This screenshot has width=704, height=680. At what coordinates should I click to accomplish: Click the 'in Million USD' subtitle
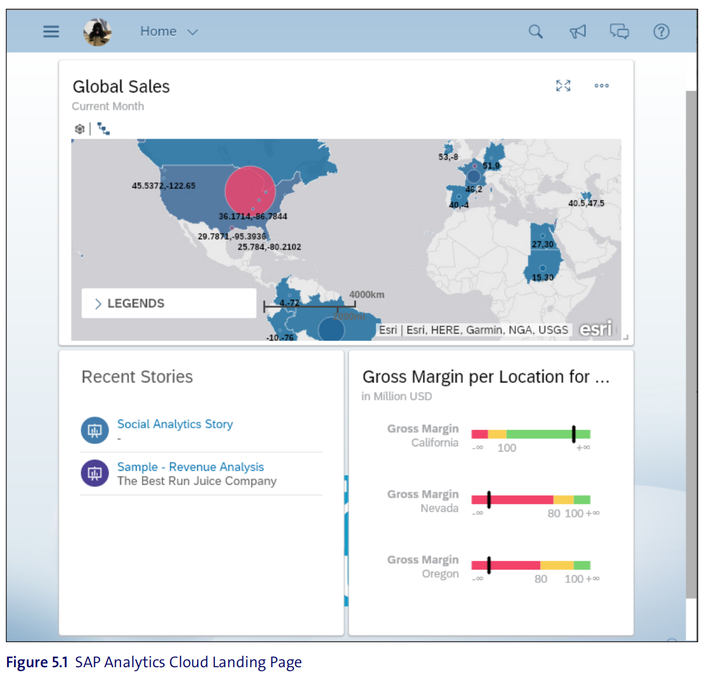(396, 396)
